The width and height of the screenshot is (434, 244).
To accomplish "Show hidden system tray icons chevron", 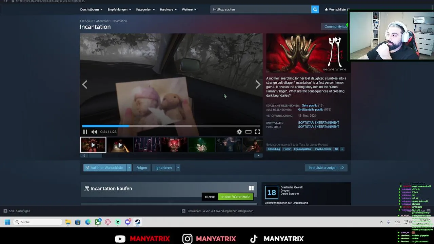I will click(381, 222).
